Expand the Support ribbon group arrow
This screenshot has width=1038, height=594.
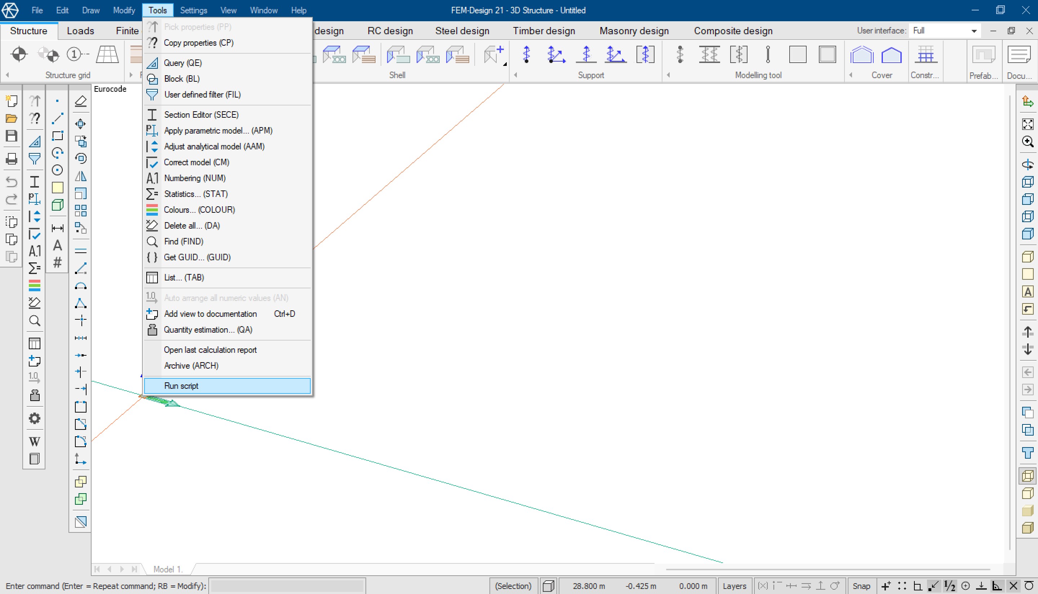[x=515, y=75]
